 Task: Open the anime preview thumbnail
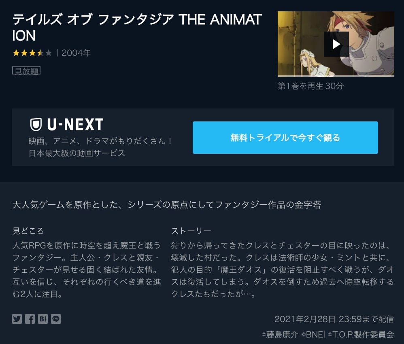coord(336,44)
